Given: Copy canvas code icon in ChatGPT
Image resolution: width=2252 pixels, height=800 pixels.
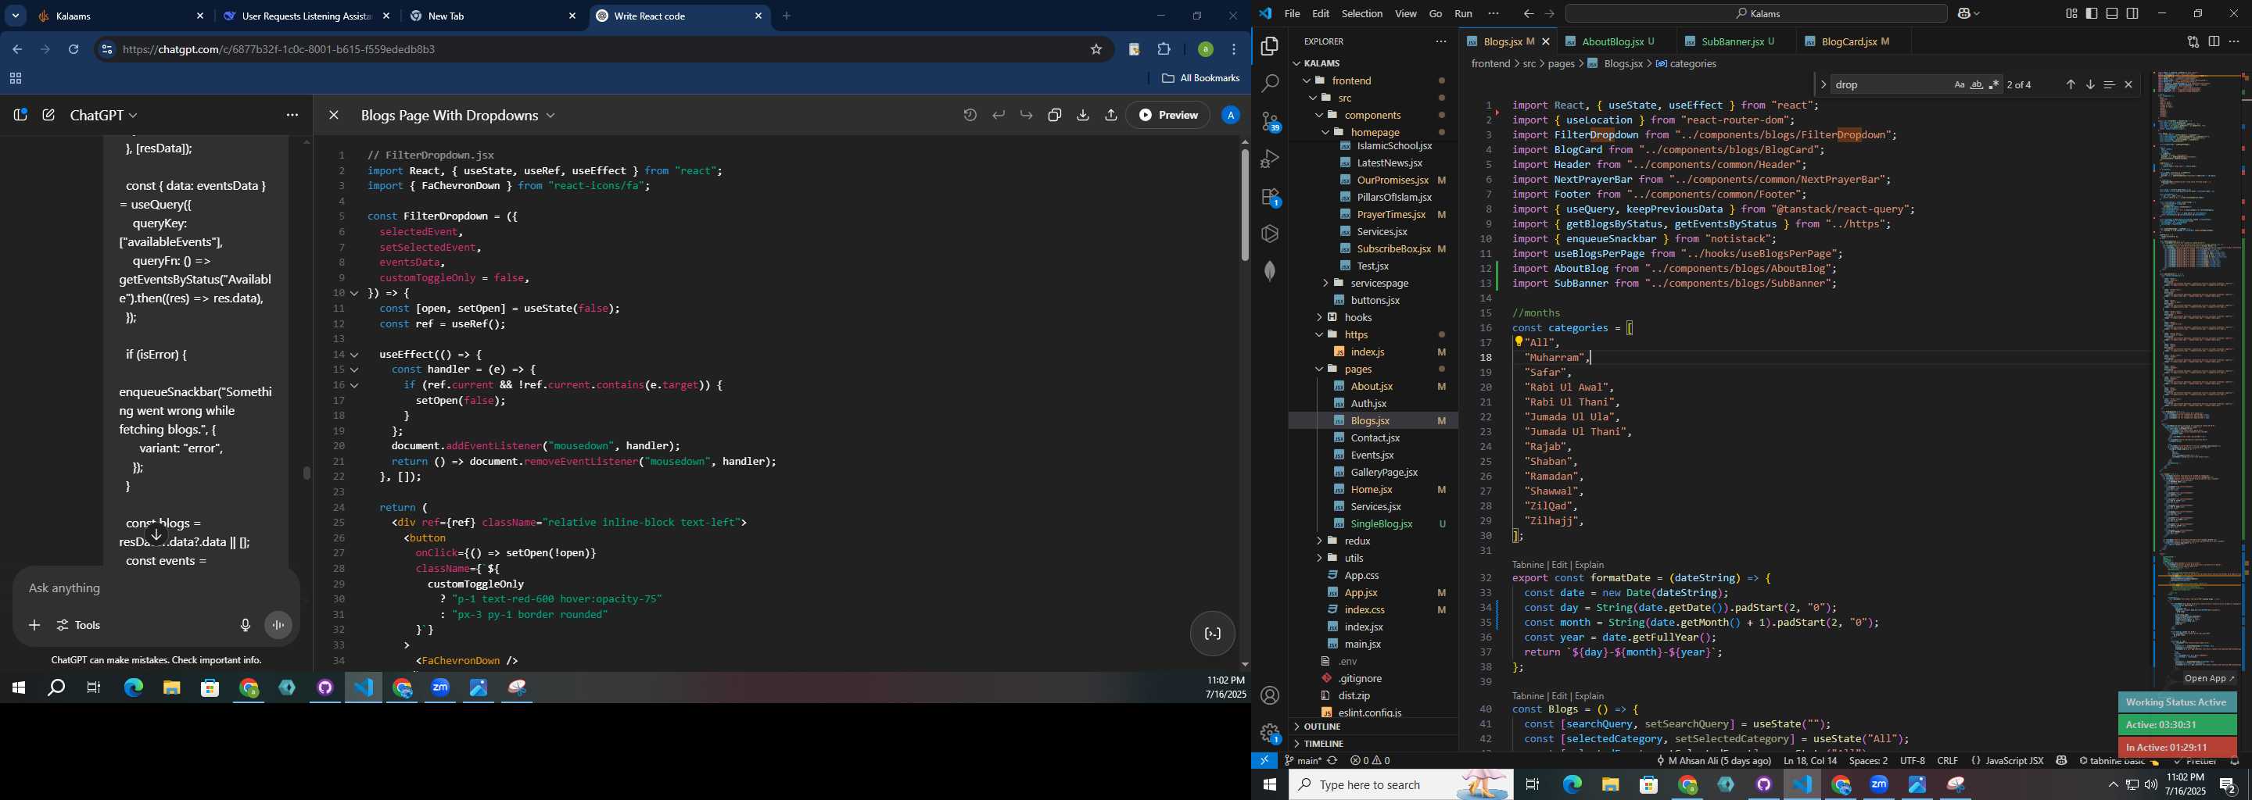Looking at the screenshot, I should 1054,116.
